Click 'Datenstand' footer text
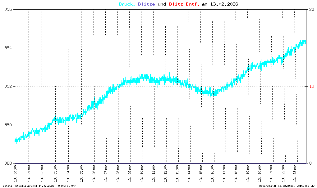 (268, 186)
